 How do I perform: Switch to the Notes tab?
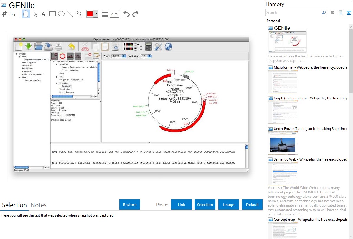click(39, 205)
